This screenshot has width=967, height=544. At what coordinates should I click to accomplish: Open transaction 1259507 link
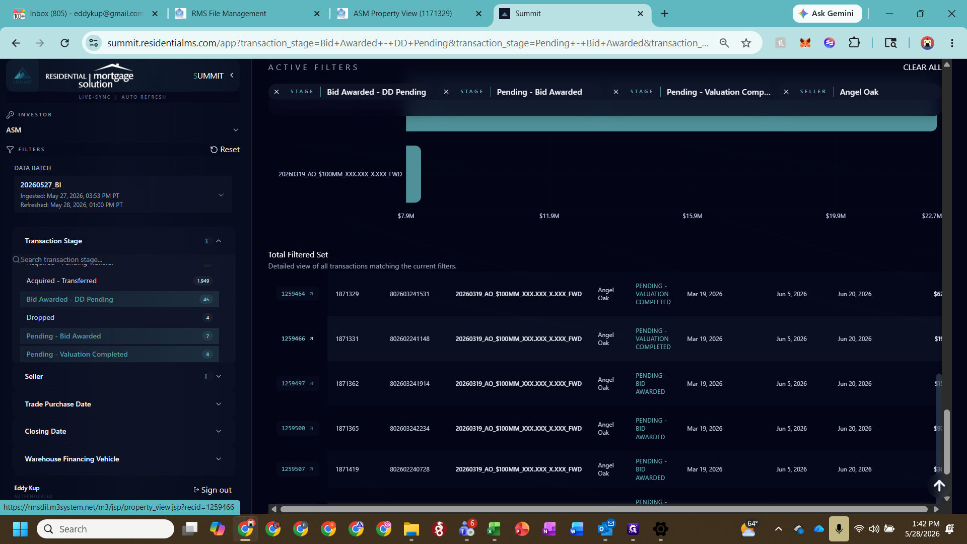click(297, 469)
